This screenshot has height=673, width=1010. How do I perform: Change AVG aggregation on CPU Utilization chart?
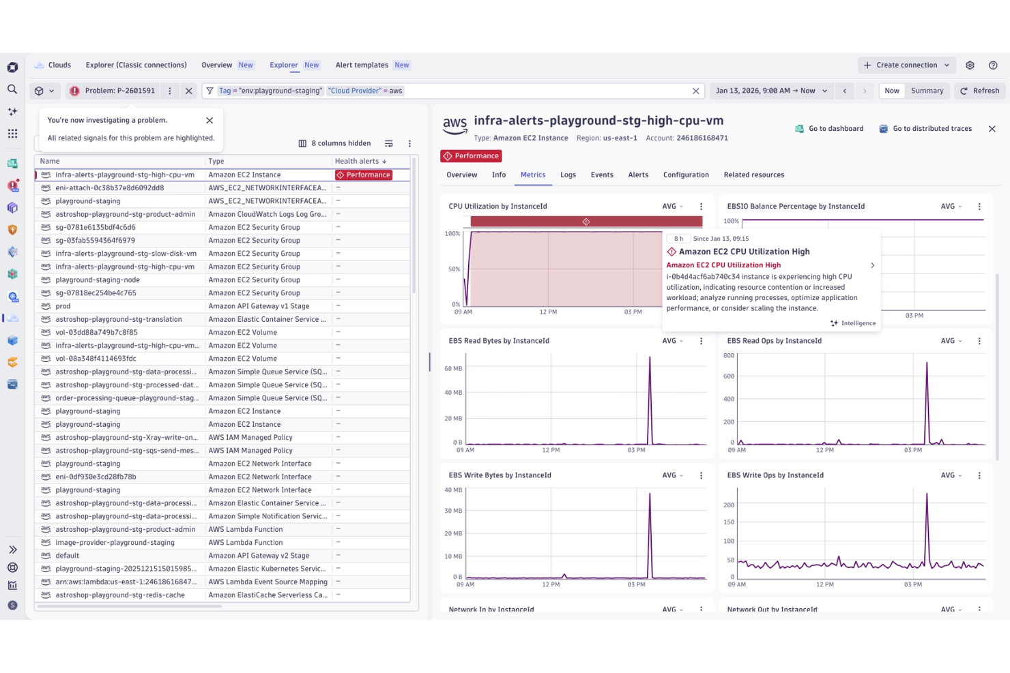pyautogui.click(x=672, y=207)
